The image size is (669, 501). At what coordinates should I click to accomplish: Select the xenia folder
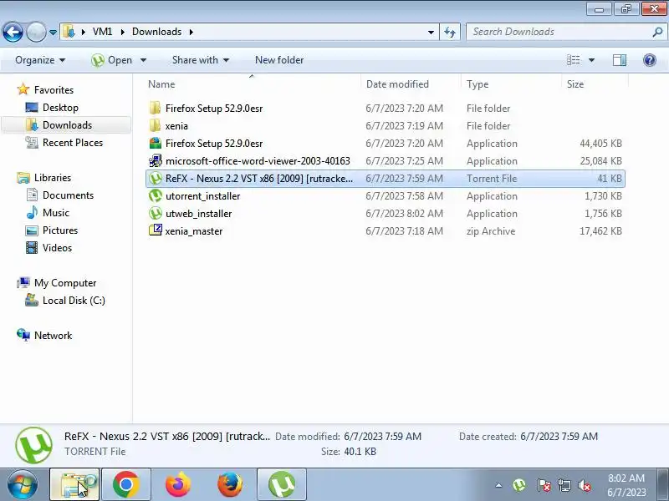pos(385,126)
